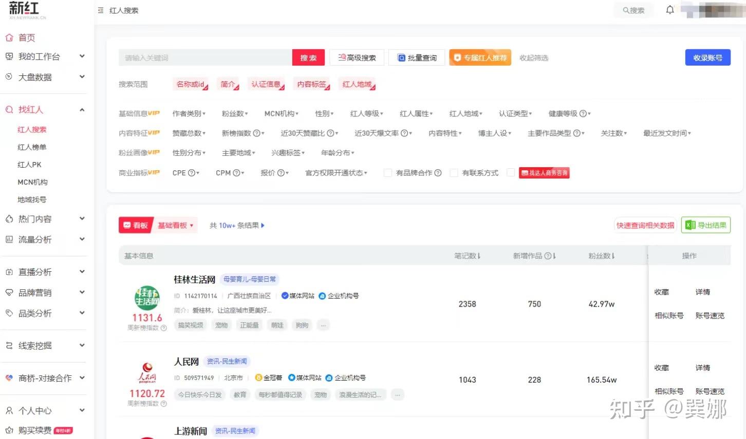Click 快速查询相关数据 button
Viewport: 746px width, 439px height.
point(645,225)
